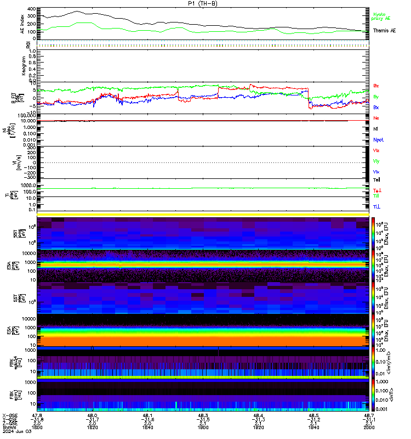Click the 400 tick on AE axis
Screen dimensions: 411x439
32,9
